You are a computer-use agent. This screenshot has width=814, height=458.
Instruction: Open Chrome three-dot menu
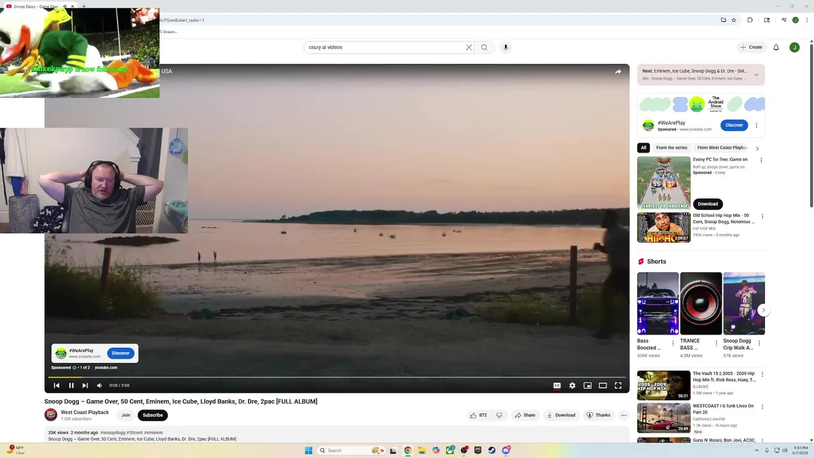807,20
